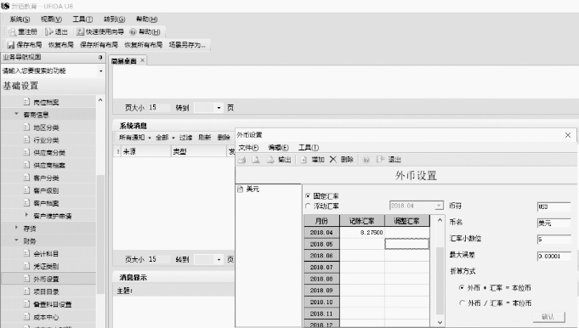Click the 退出 icon in main toolbar
This screenshot has height=328, width=579.
coord(48,32)
